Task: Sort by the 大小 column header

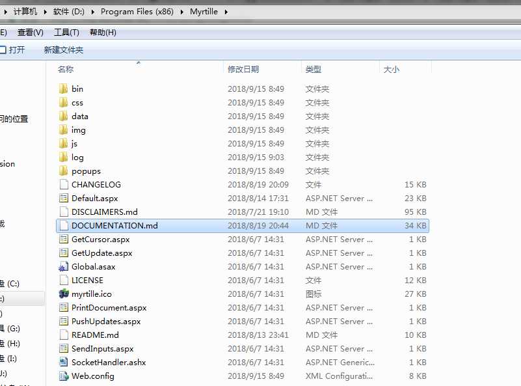Action: click(392, 69)
